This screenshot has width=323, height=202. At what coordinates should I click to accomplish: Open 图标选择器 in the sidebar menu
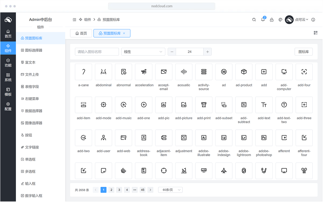coord(34,50)
